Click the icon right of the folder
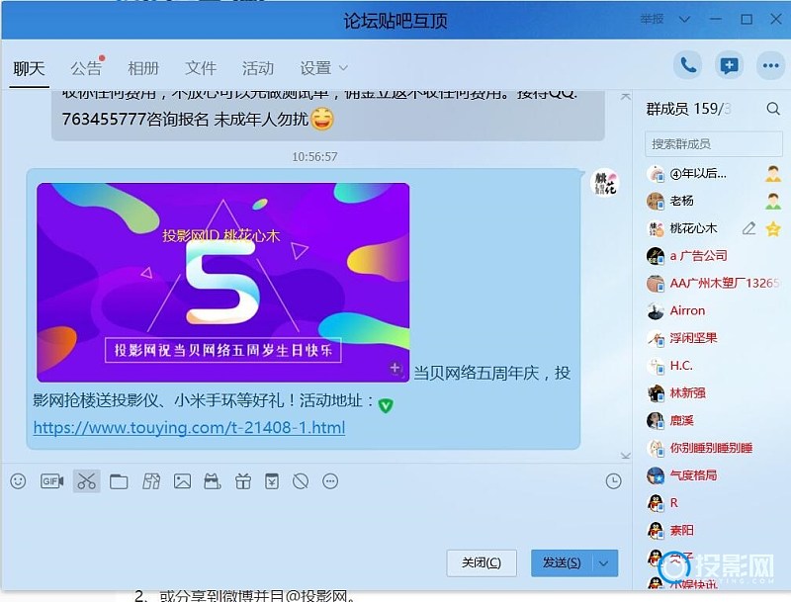Image resolution: width=791 pixels, height=602 pixels. (x=151, y=481)
